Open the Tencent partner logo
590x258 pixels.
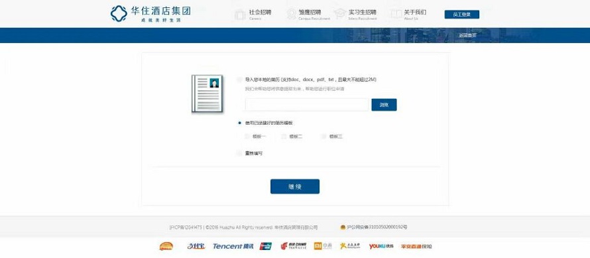[233, 246]
